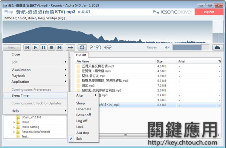Click the 2:57.462 time display

click(x=101, y=48)
